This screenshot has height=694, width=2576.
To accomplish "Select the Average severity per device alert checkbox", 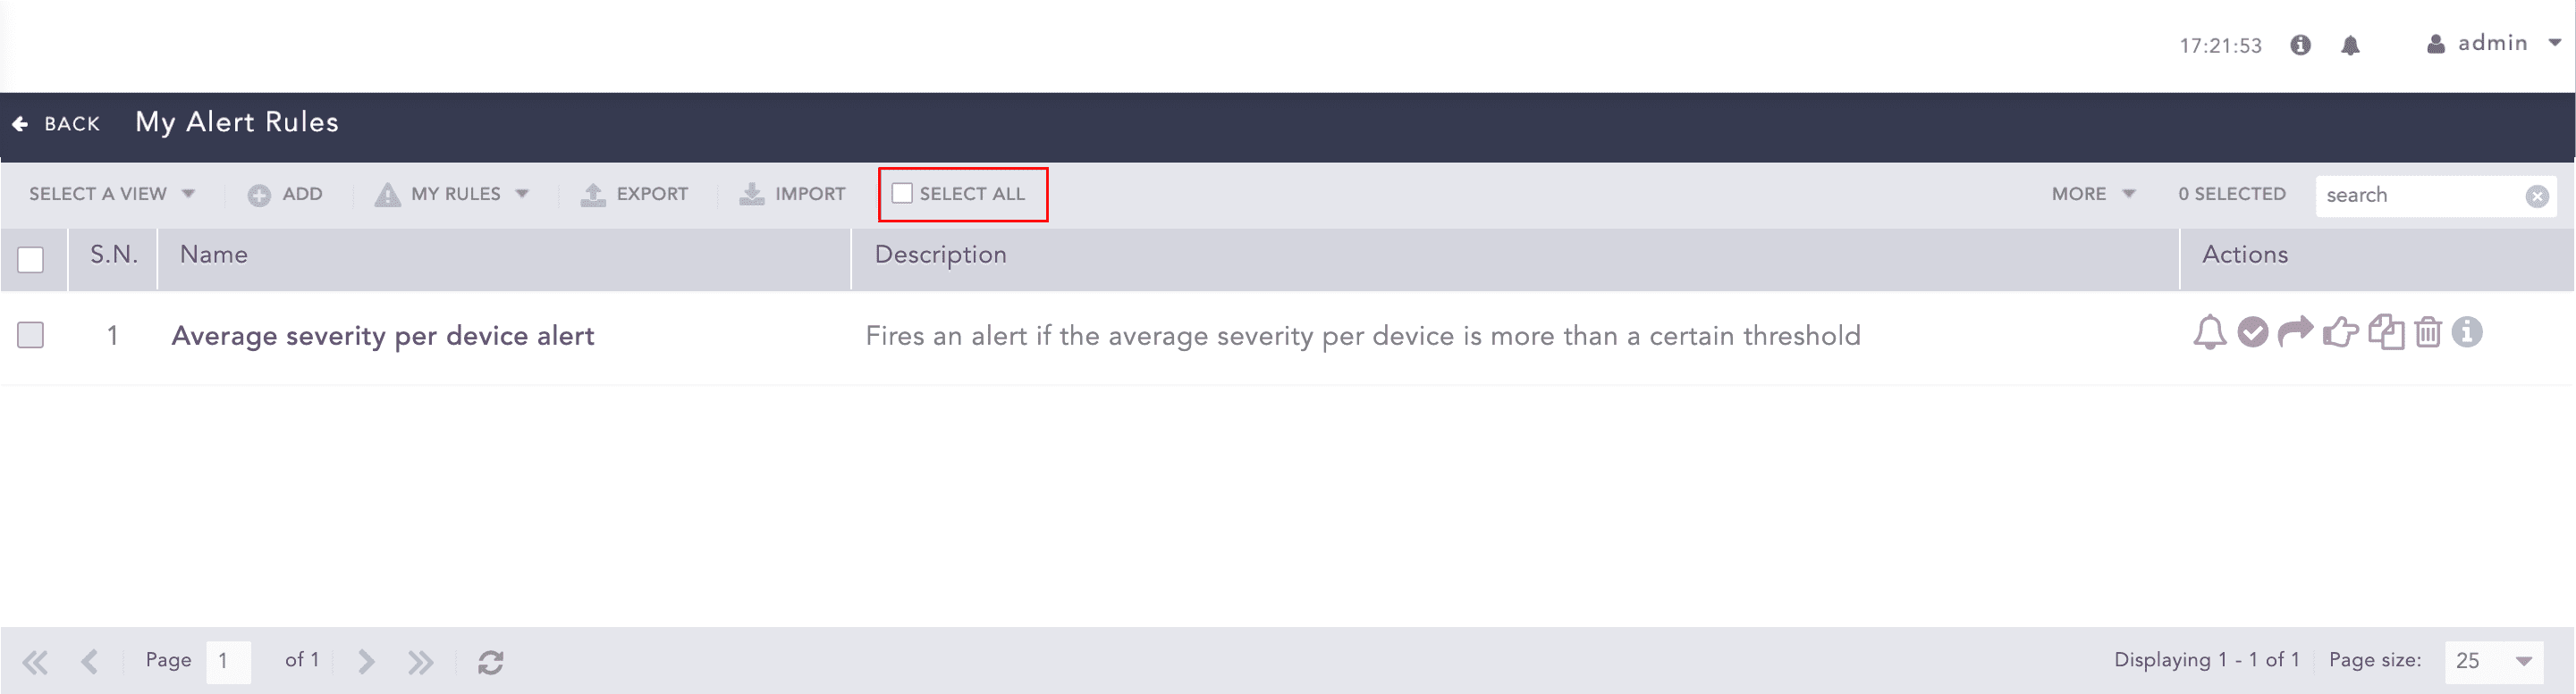I will click(x=31, y=336).
